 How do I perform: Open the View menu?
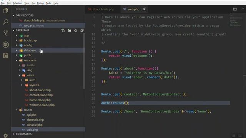(x=27, y=3)
